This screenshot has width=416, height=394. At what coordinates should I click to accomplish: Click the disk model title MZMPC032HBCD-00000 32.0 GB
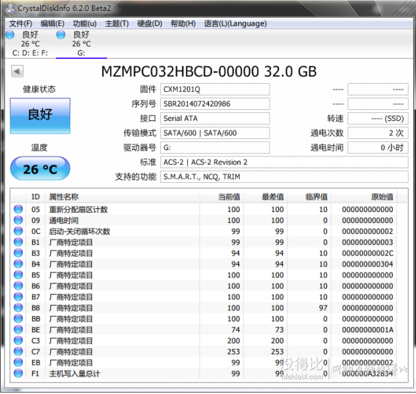tap(209, 71)
